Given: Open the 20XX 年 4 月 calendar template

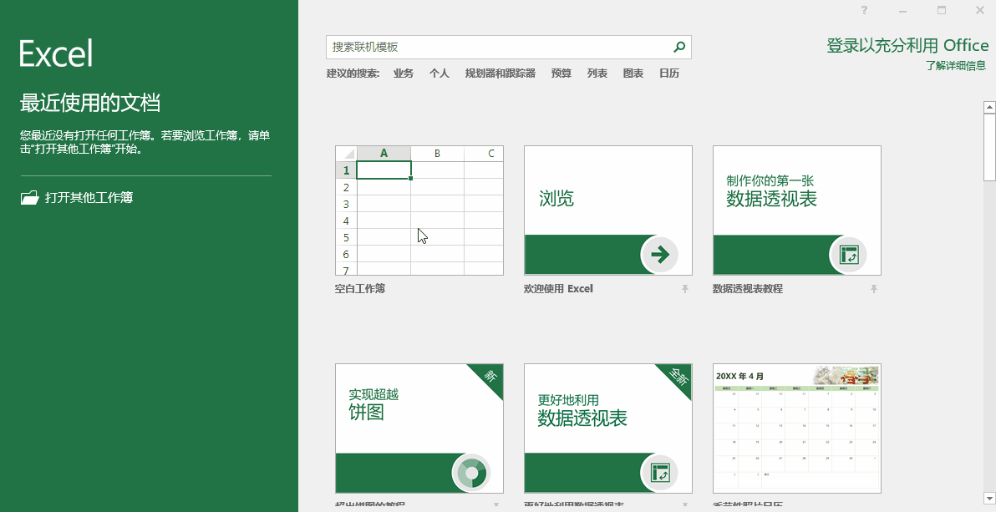Looking at the screenshot, I should [x=796, y=428].
